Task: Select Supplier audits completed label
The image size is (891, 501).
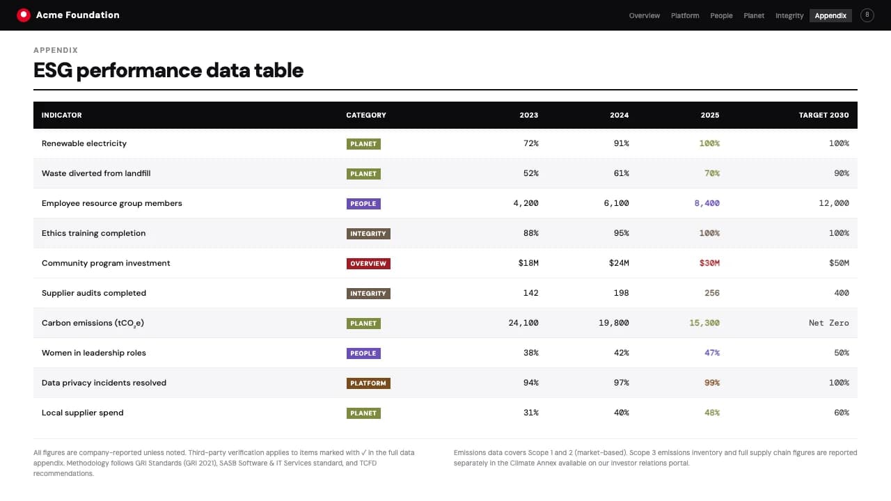Action: point(94,293)
